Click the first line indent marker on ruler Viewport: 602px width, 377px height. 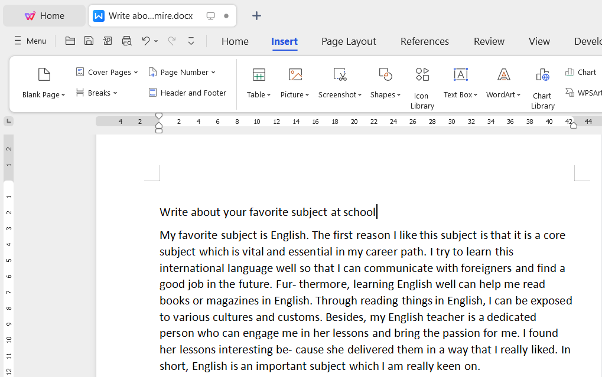[158, 116]
